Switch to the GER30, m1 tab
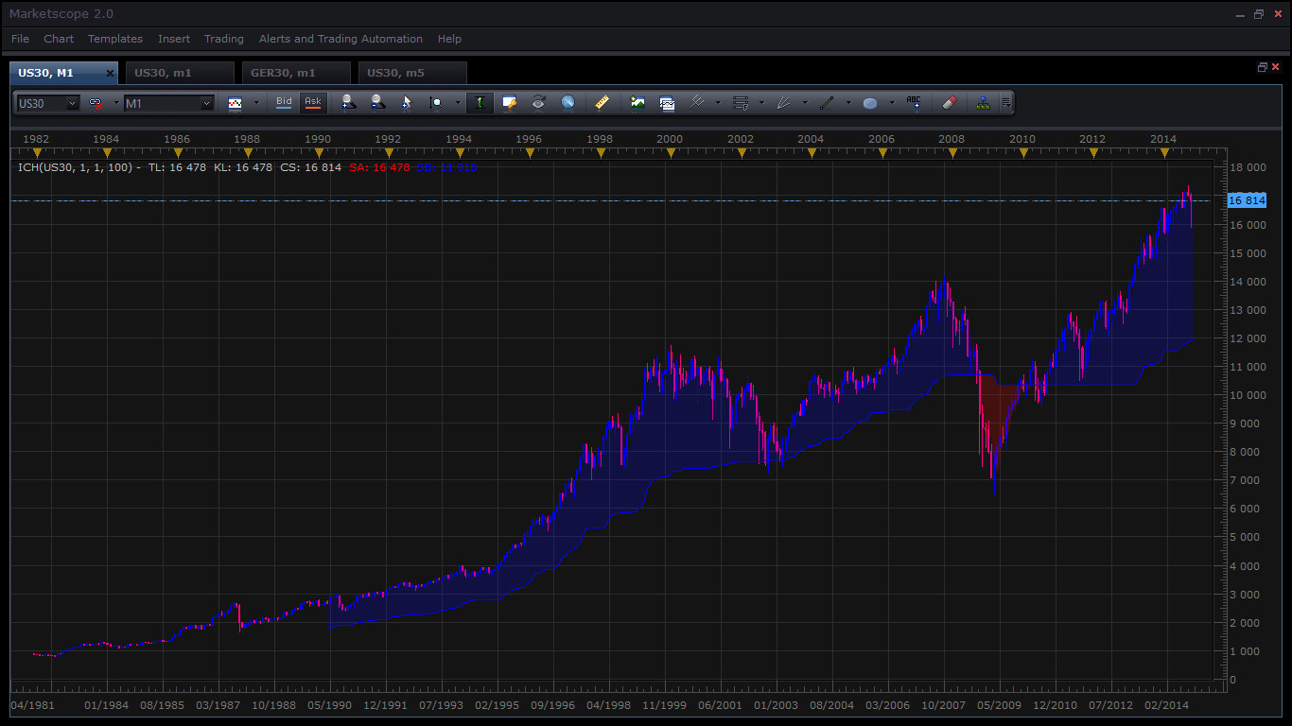This screenshot has height=726, width=1292. (x=296, y=73)
